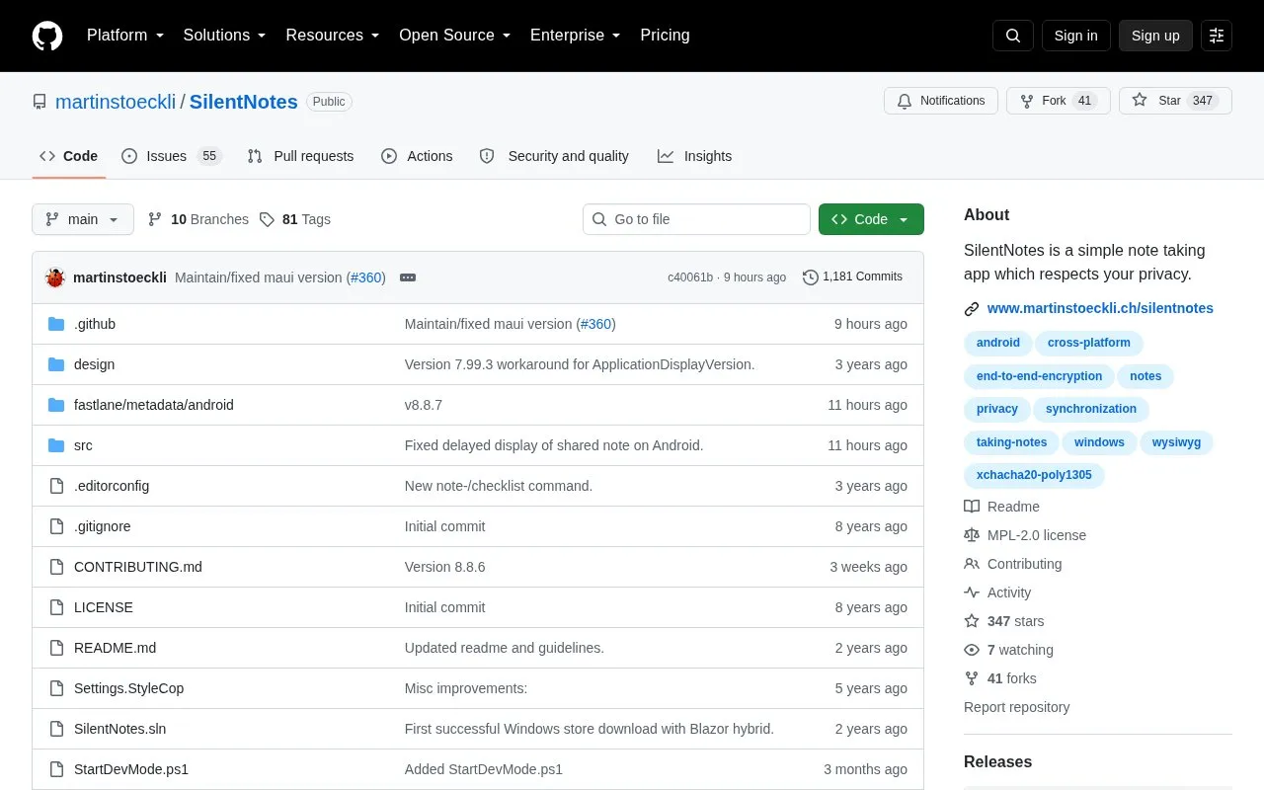The width and height of the screenshot is (1264, 790).
Task: Expand the Resources menu
Action: [333, 36]
